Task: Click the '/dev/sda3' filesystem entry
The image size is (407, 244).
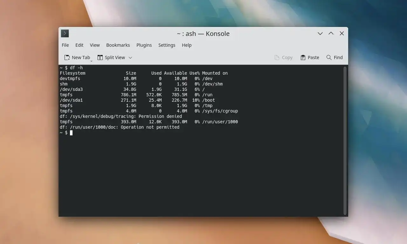Action: (71, 89)
